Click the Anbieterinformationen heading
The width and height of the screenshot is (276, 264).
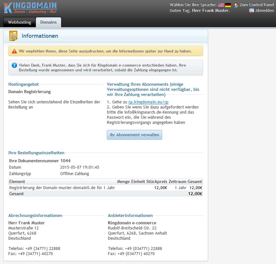130,215
